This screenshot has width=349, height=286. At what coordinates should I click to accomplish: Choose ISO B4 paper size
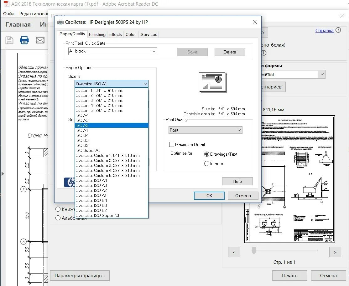[x=112, y=135]
